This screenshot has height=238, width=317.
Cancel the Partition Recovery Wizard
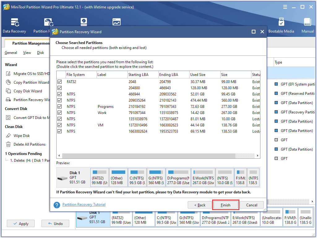pos(252,205)
